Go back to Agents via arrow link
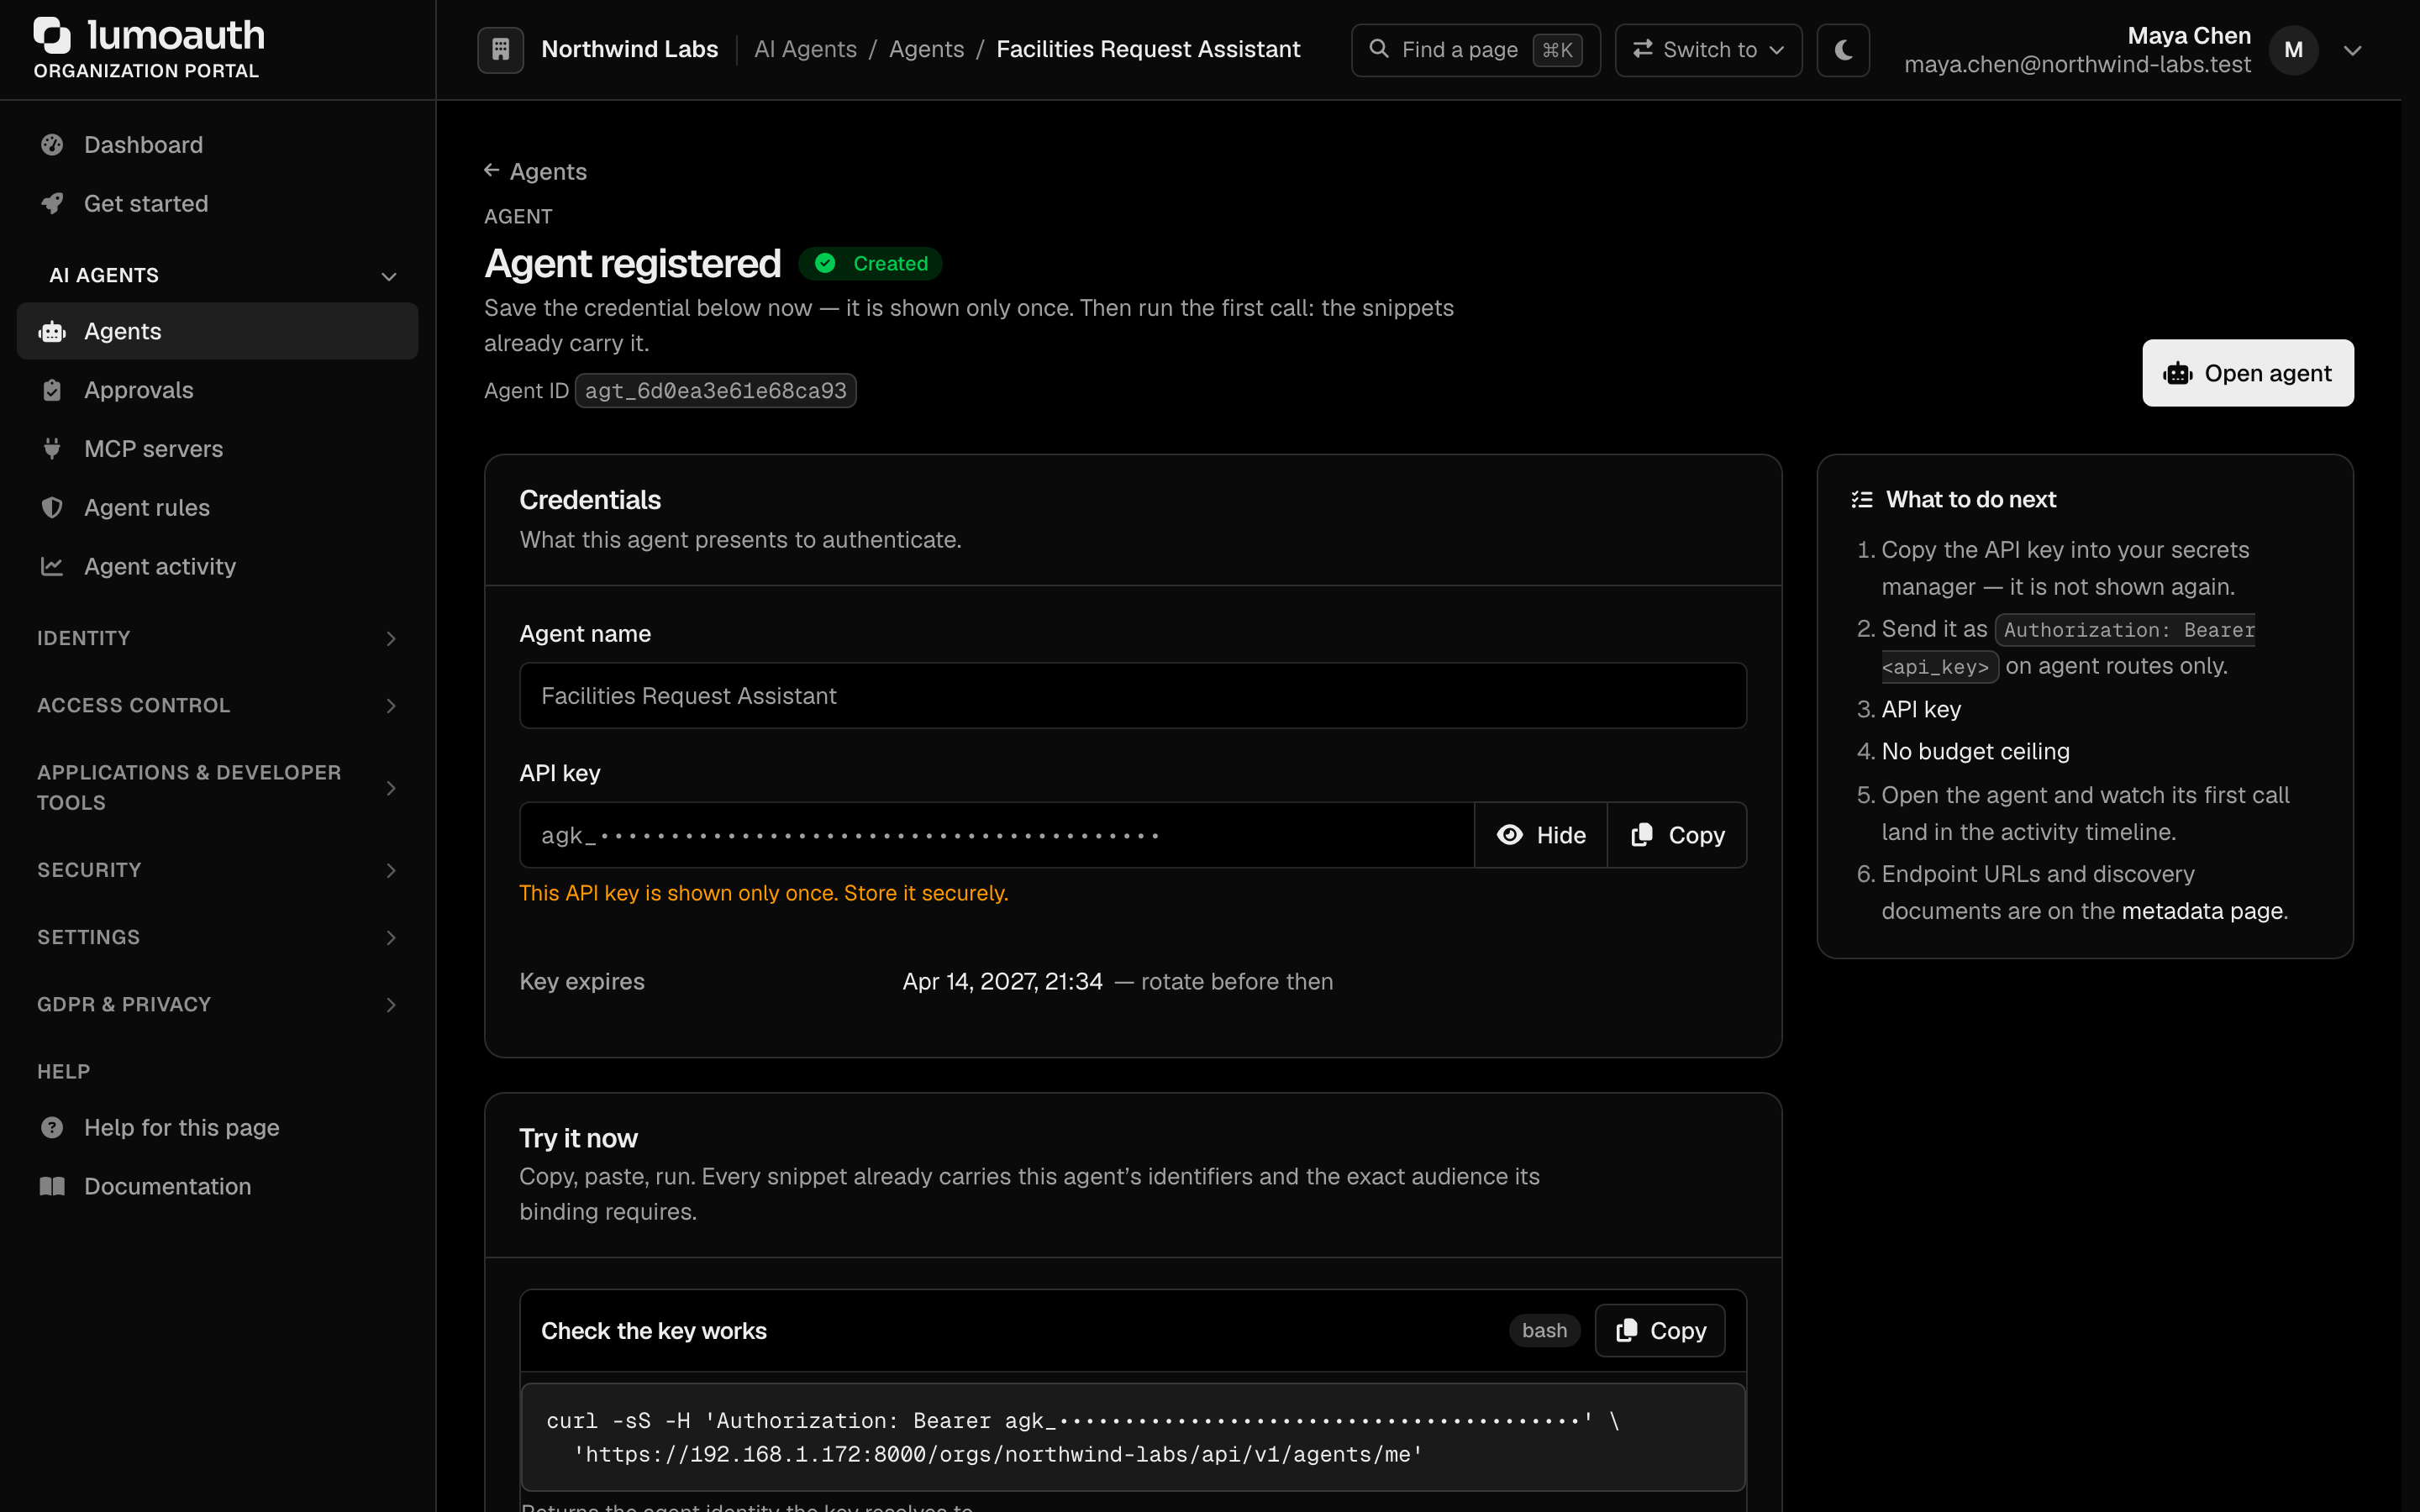Image resolution: width=2420 pixels, height=1512 pixels. tap(536, 172)
